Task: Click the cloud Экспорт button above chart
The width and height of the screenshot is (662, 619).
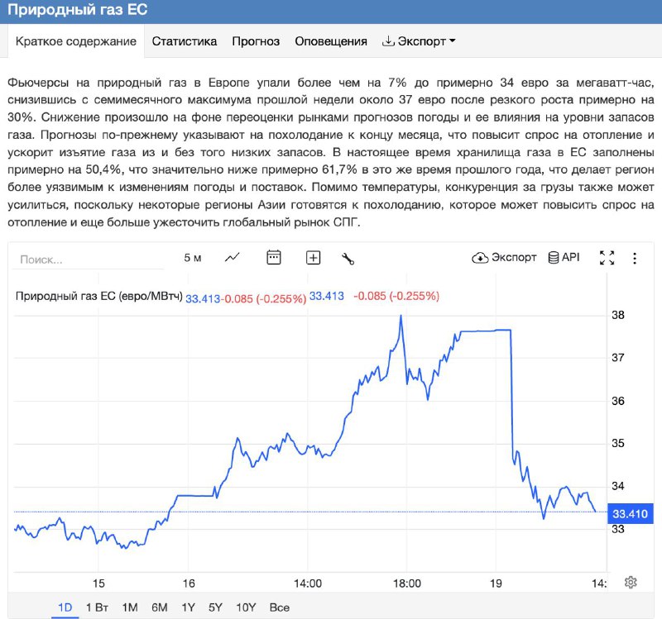Action: [x=504, y=258]
